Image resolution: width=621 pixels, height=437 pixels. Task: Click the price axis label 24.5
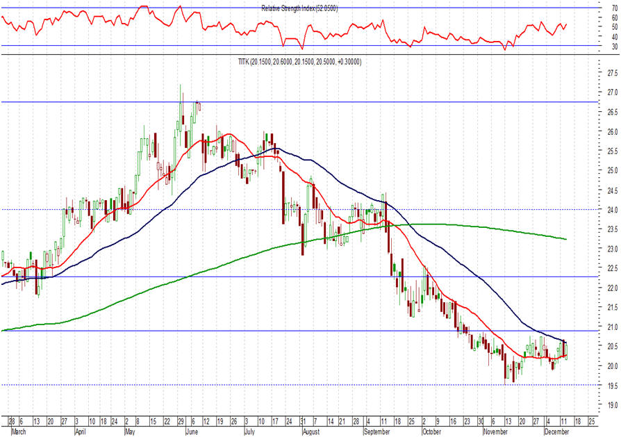(x=612, y=190)
